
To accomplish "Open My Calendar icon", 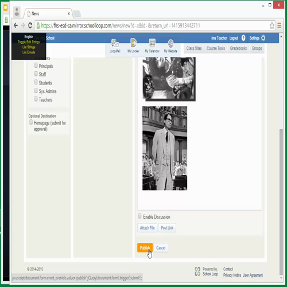I will point(152,46).
